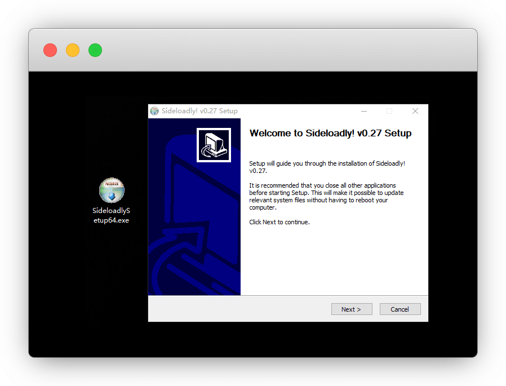The width and height of the screenshot is (506, 386).
Task: Select the SideloadlySetup64.exe file name label
Action: click(x=112, y=215)
